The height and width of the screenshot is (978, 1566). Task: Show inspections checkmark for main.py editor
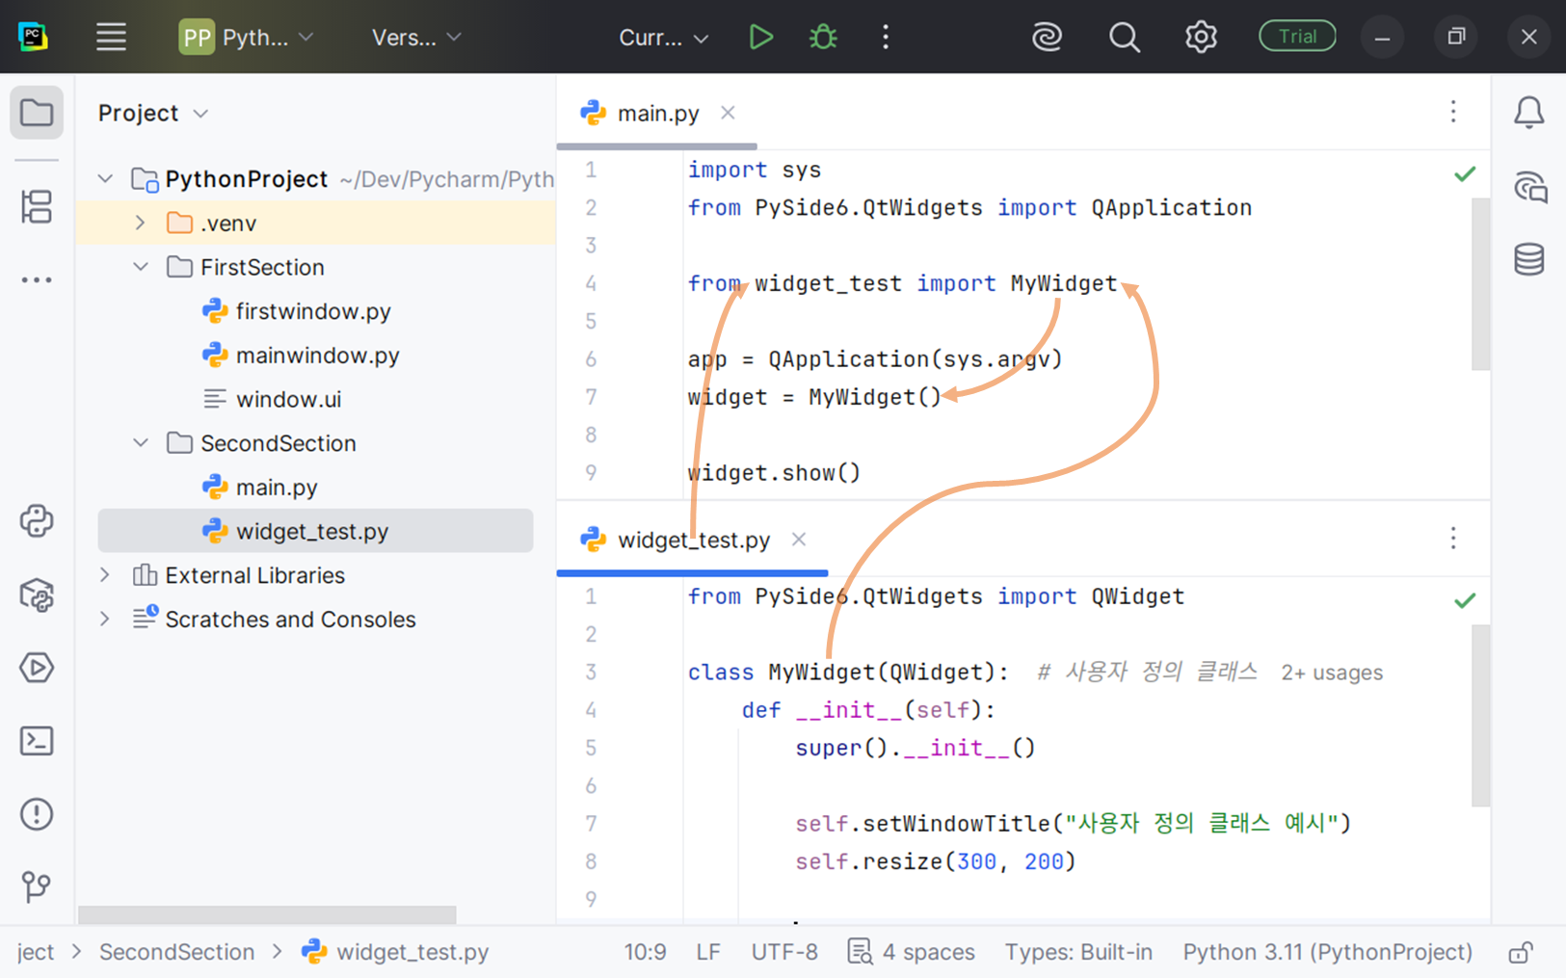[x=1465, y=174]
